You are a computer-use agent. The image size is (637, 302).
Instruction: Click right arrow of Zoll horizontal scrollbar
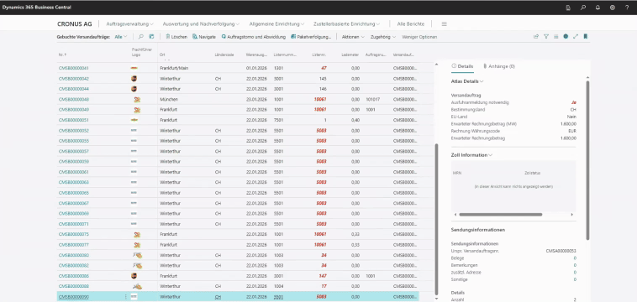572,214
